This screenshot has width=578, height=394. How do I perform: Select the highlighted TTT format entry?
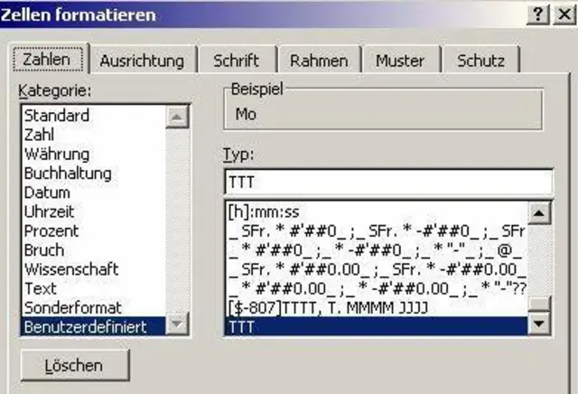point(377,327)
